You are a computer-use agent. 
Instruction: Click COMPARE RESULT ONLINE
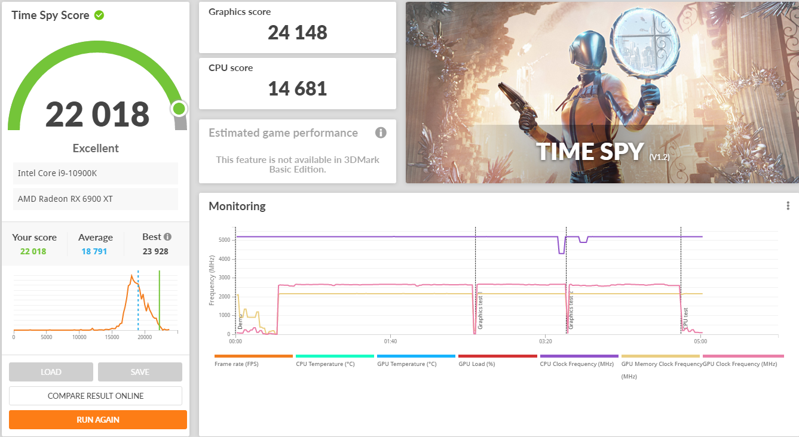(96, 396)
